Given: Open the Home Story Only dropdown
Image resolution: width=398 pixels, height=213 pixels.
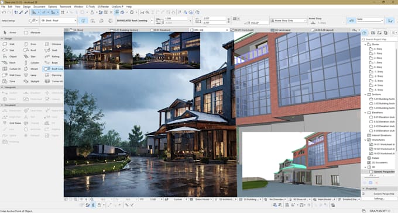Looking at the screenshot, I should coord(289,20).
